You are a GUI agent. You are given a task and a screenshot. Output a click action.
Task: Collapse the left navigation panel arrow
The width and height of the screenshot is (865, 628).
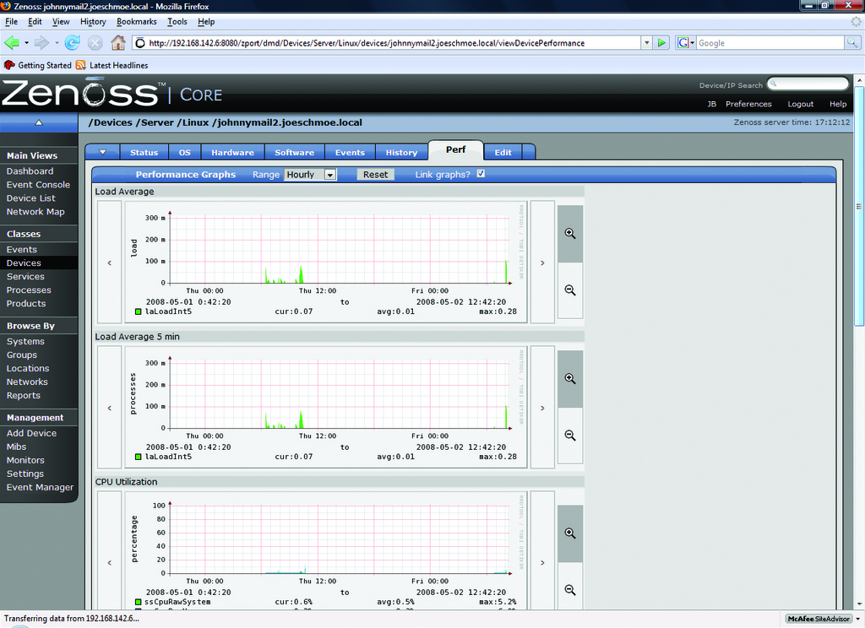point(39,122)
